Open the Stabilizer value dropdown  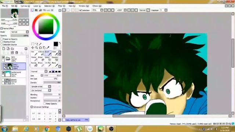pyautogui.click(x=166, y=10)
